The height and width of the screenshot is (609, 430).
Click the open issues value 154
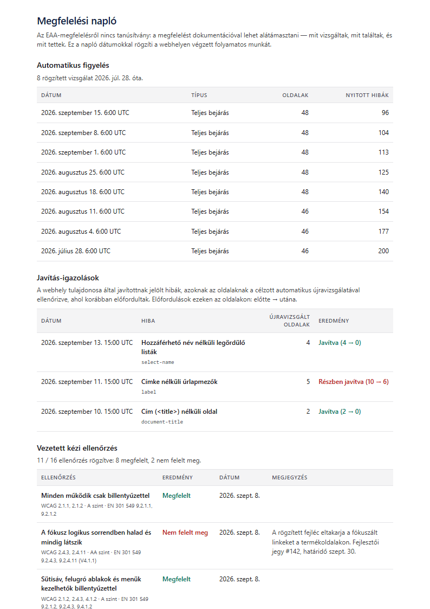point(383,211)
